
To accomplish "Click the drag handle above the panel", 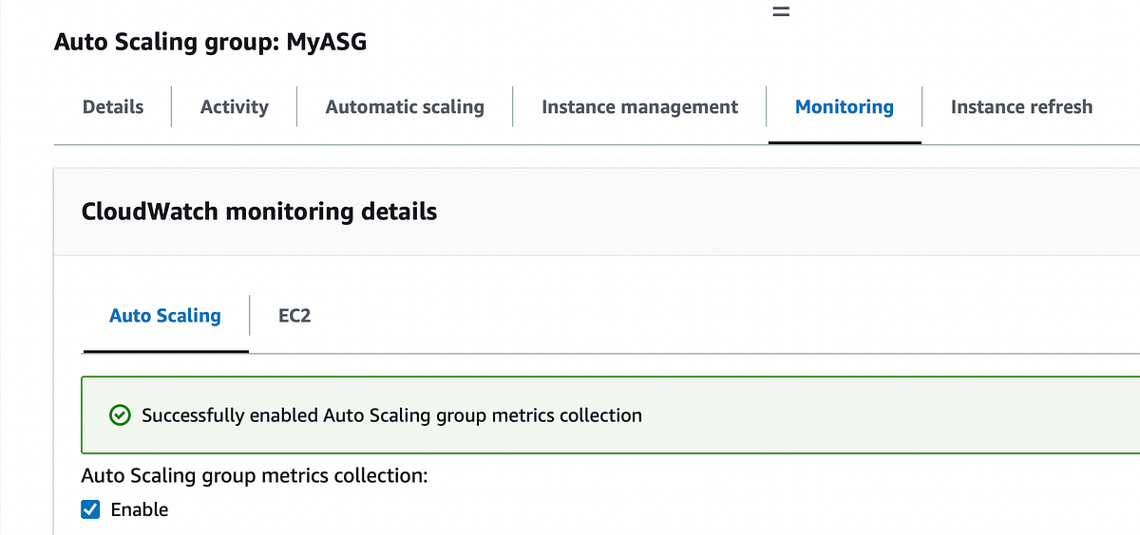I will (x=781, y=12).
